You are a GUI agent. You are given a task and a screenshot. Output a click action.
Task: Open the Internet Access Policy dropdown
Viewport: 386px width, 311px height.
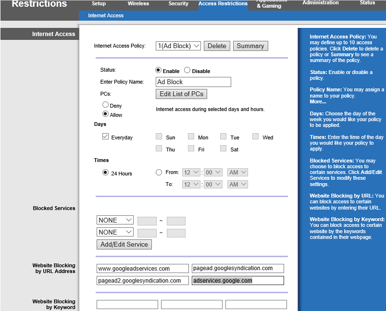[x=178, y=46]
